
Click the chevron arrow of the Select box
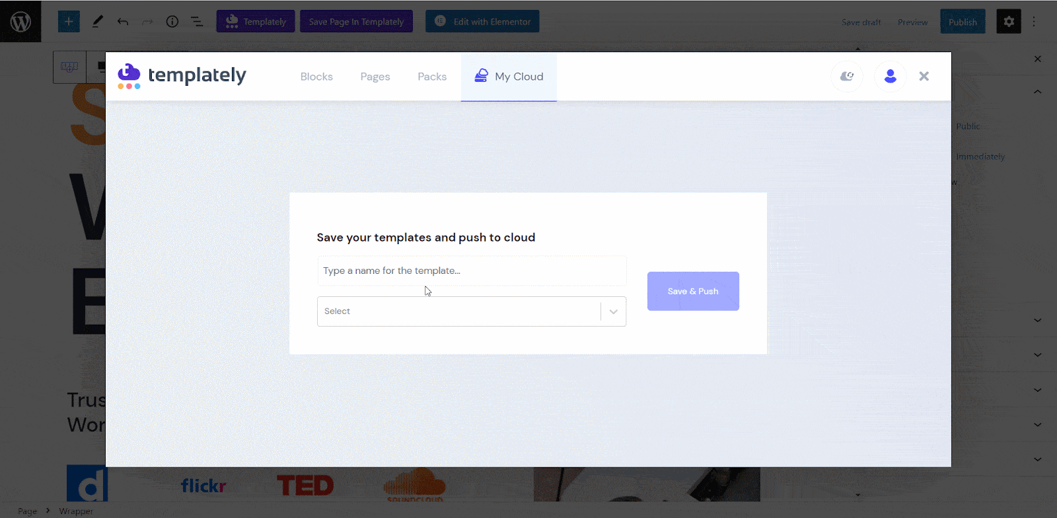(x=614, y=311)
